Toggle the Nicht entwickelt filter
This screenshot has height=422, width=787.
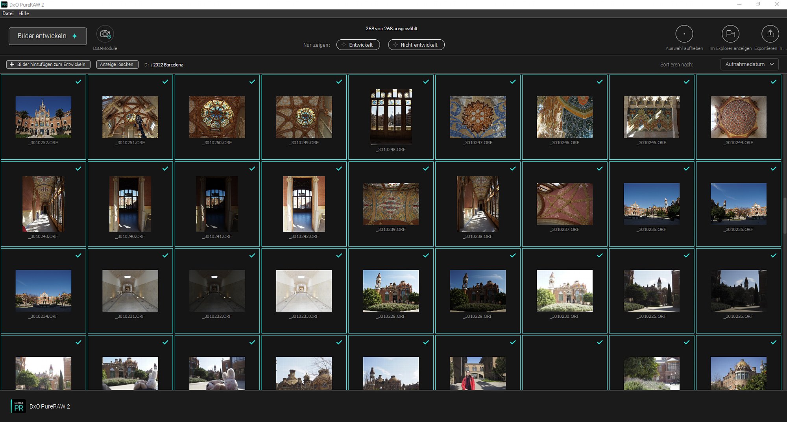pyautogui.click(x=416, y=45)
